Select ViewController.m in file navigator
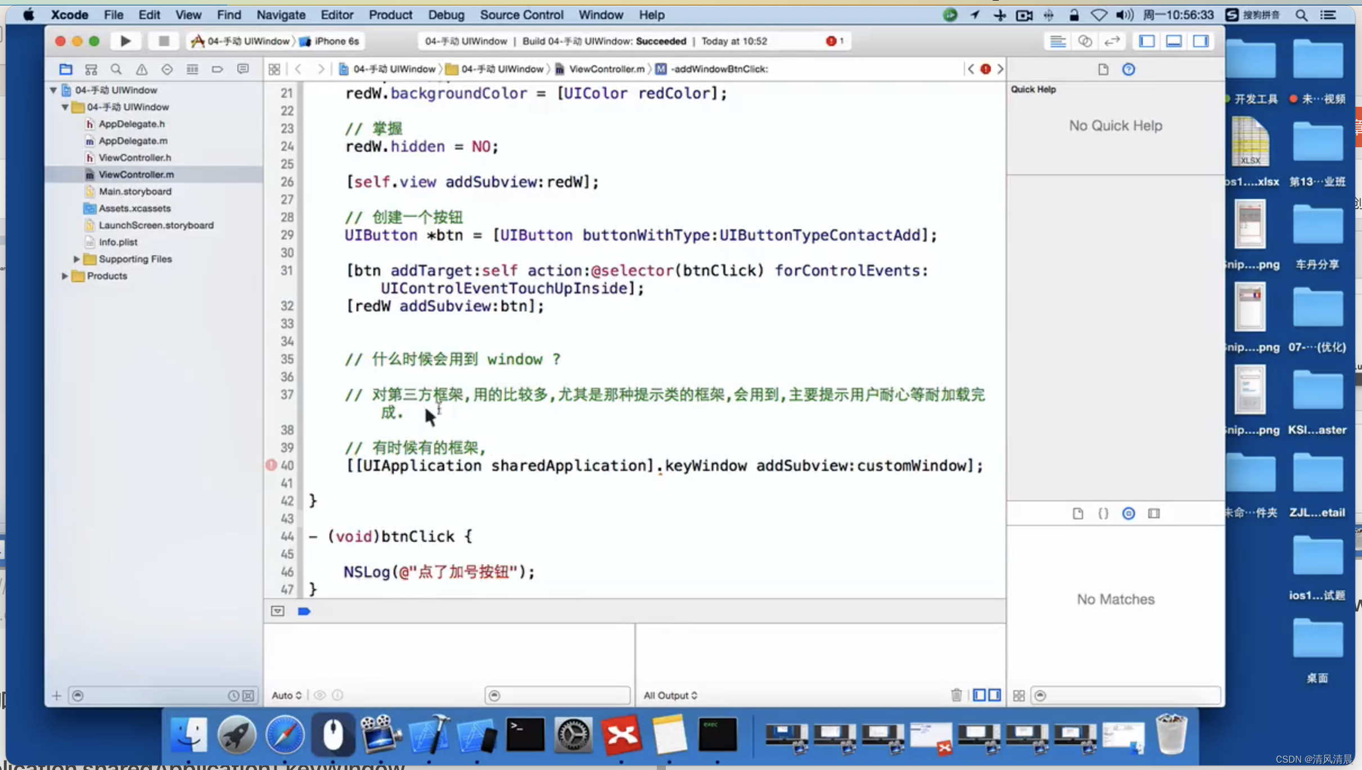 (x=137, y=174)
